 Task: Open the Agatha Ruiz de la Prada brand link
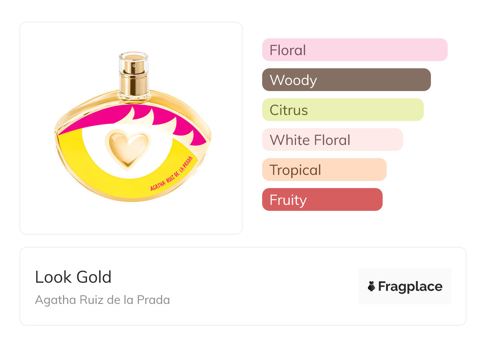pos(103,300)
